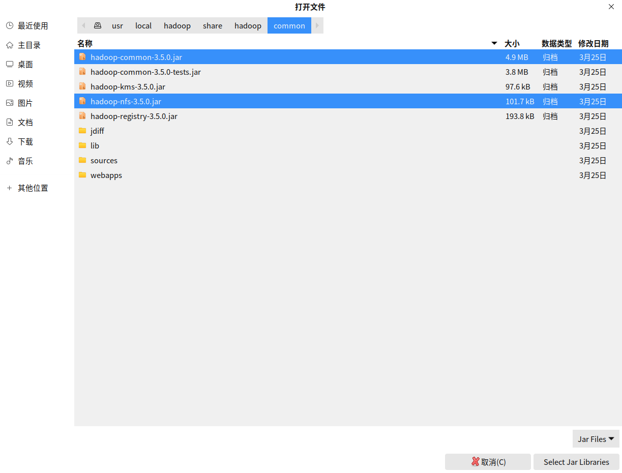The image size is (622, 473).
Task: Click the archive icon beside hadoop-registry-3.5.0.jar
Action: click(x=82, y=116)
